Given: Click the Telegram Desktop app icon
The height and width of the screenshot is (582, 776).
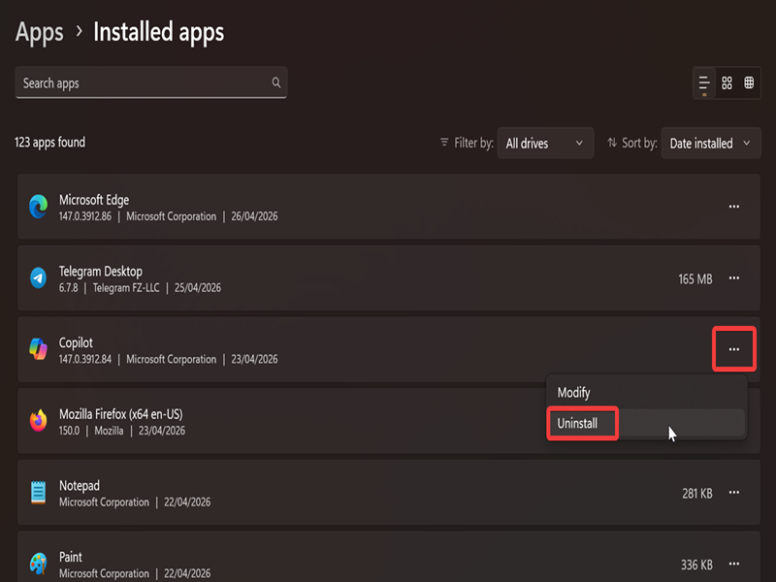Looking at the screenshot, I should pyautogui.click(x=39, y=278).
